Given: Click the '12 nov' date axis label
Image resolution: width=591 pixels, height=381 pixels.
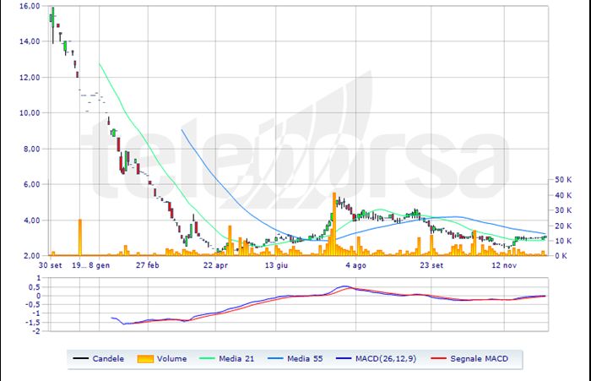Looking at the screenshot, I should (x=504, y=264).
